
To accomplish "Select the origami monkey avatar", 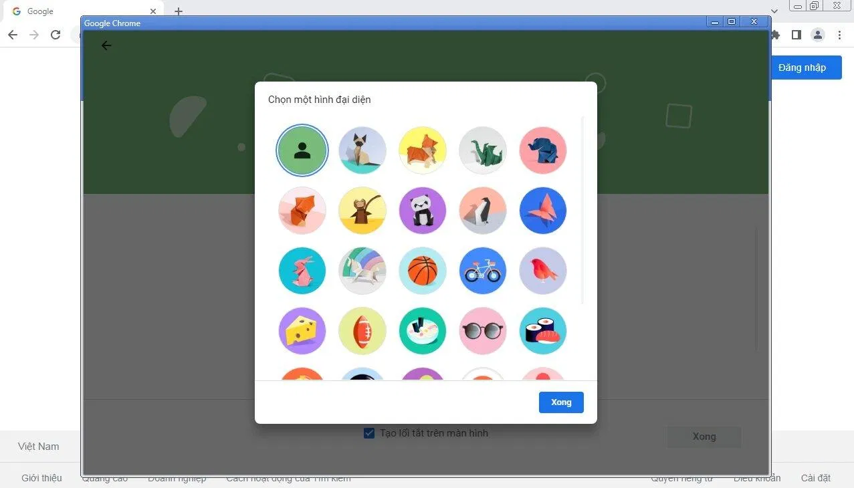I will (x=362, y=211).
